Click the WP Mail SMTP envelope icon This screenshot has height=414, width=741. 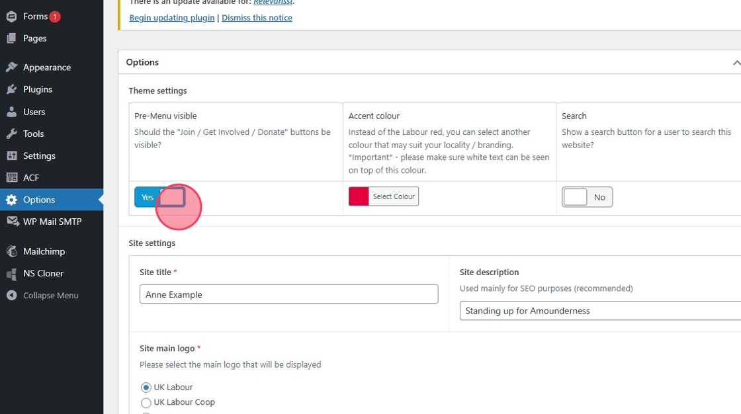click(x=11, y=222)
